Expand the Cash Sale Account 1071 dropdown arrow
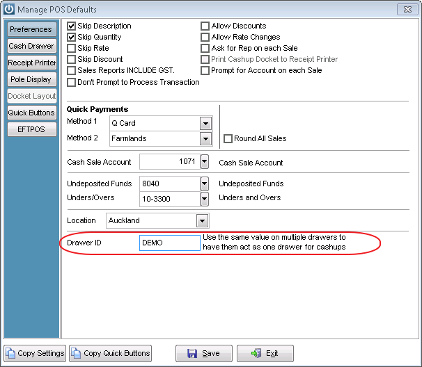Image resolution: width=422 pixels, height=367 pixels. pyautogui.click(x=205, y=162)
